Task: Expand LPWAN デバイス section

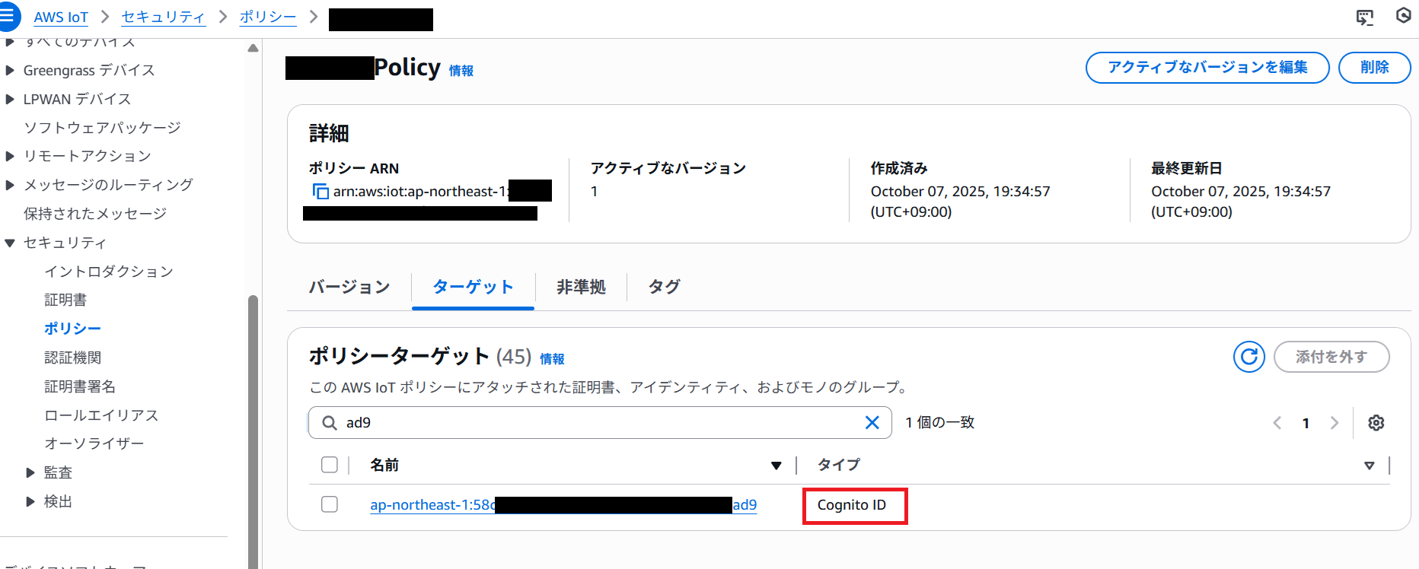Action: [10, 100]
